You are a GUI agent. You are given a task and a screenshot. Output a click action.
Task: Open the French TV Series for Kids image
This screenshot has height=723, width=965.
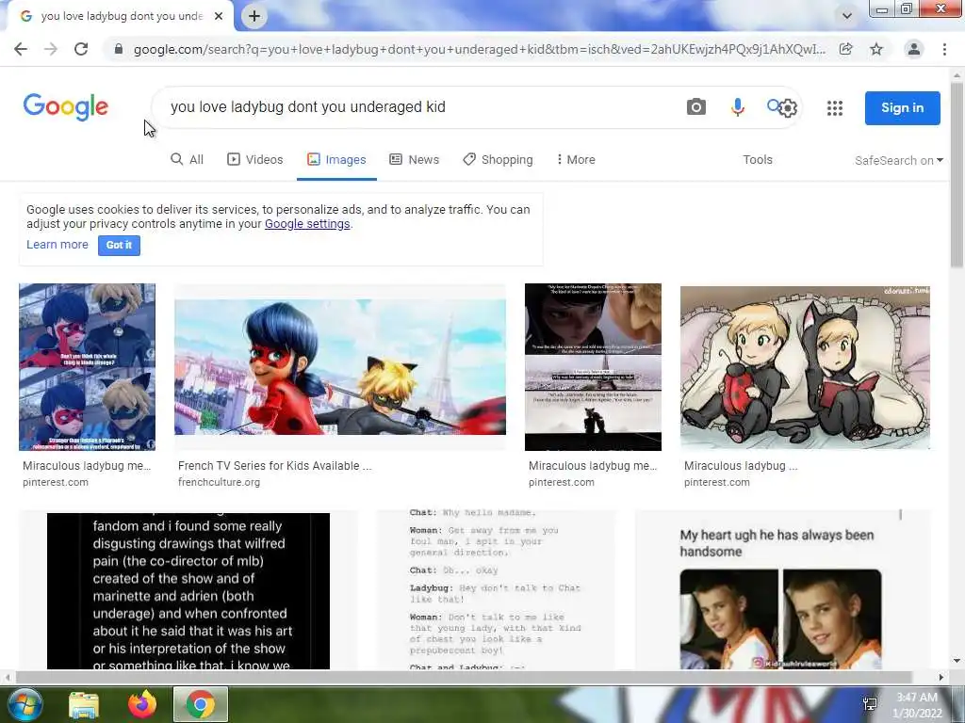339,367
